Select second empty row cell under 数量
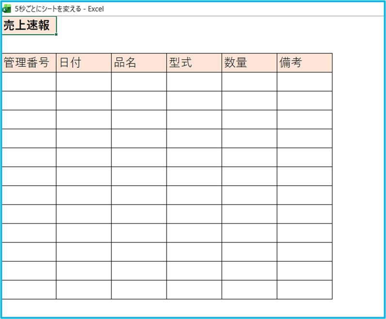Image resolution: width=386 pixels, height=319 pixels. tap(249, 100)
